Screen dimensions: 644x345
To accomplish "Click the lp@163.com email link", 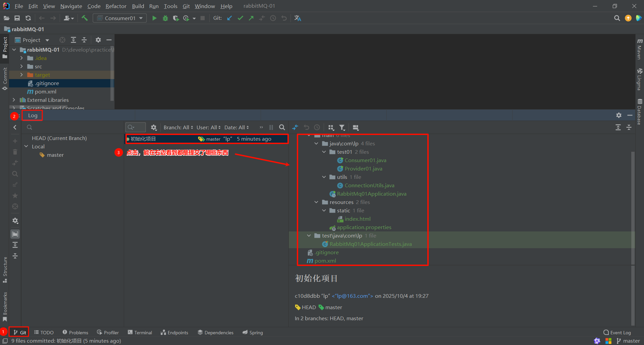I will pos(352,296).
